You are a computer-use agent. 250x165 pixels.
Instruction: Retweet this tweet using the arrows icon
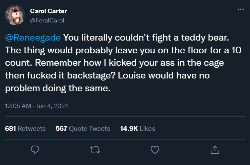[95, 150]
